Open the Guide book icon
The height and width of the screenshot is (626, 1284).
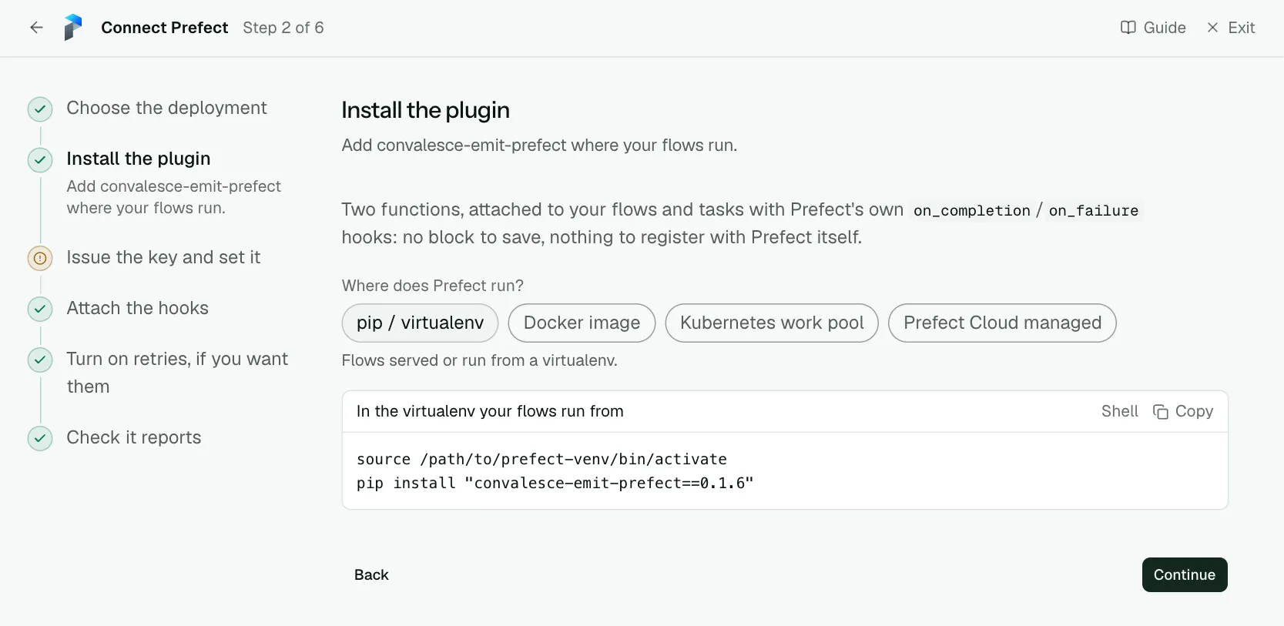coord(1128,28)
